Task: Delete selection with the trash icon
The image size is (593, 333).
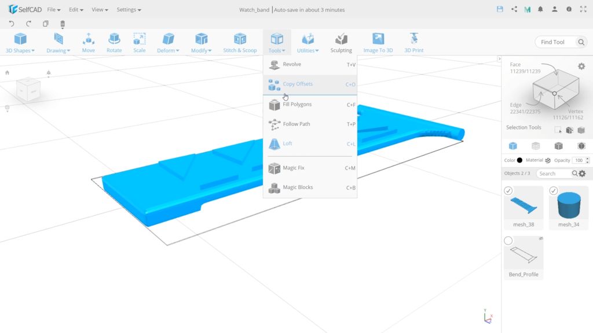Action: pos(63,24)
